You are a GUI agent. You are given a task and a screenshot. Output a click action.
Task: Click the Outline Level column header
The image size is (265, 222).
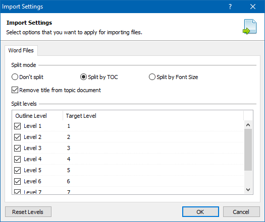(x=37, y=116)
